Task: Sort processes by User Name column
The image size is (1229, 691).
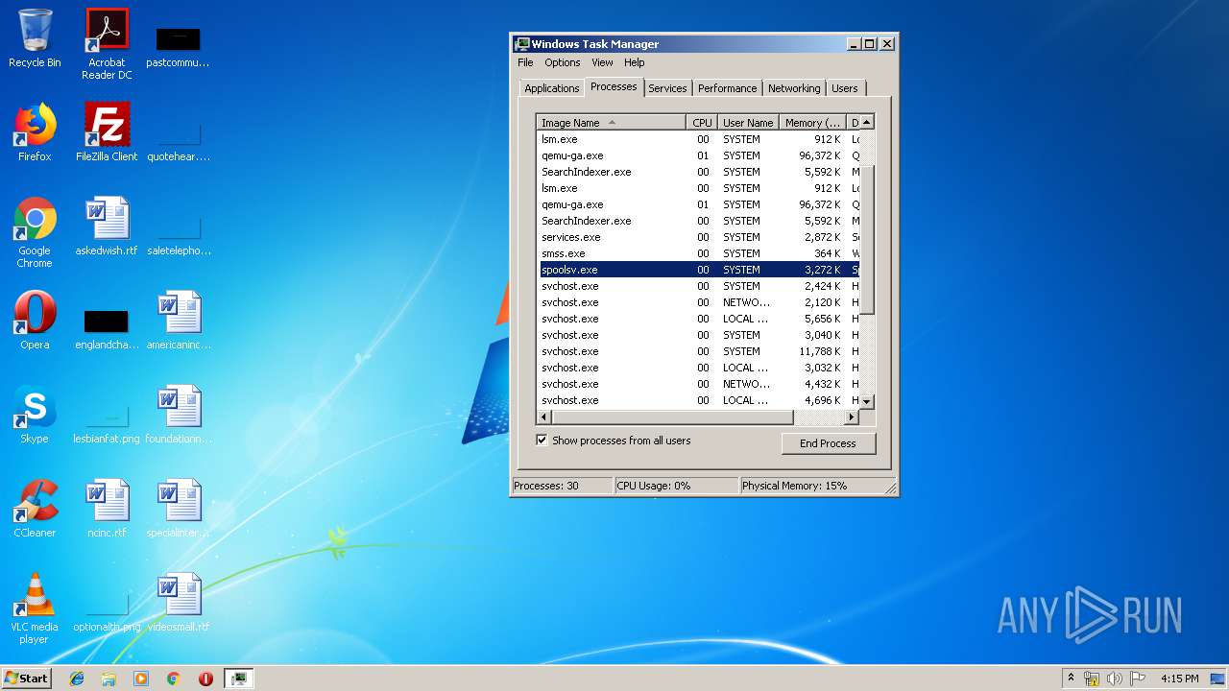Action: pyautogui.click(x=748, y=123)
